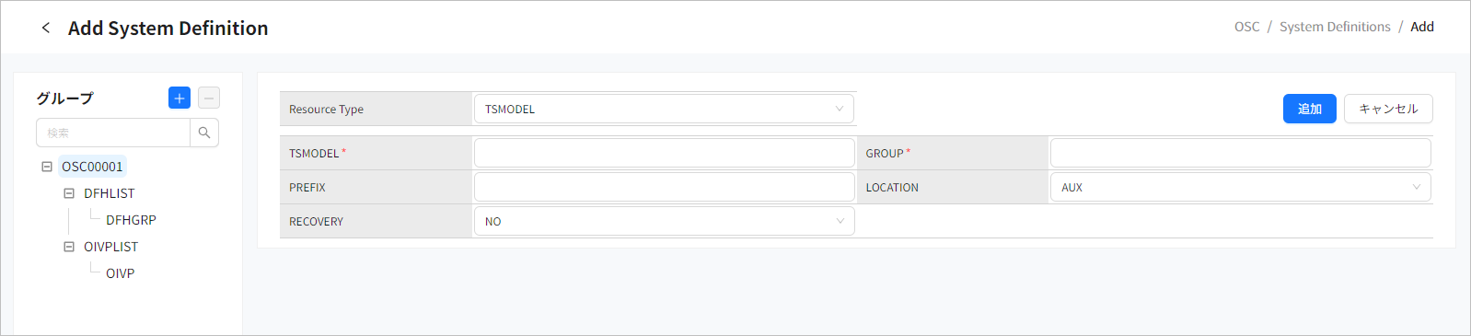This screenshot has width=1471, height=336.
Task: Select the OSC00001 root tree item
Action: [92, 167]
